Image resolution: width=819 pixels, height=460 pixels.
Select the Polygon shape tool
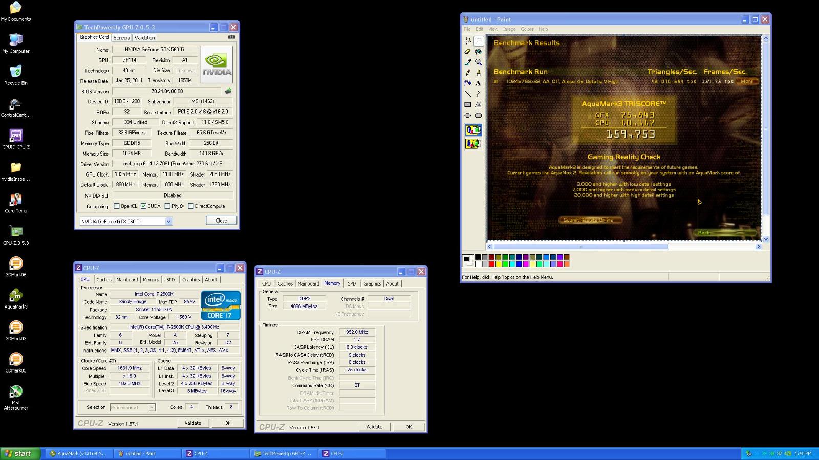479,104
